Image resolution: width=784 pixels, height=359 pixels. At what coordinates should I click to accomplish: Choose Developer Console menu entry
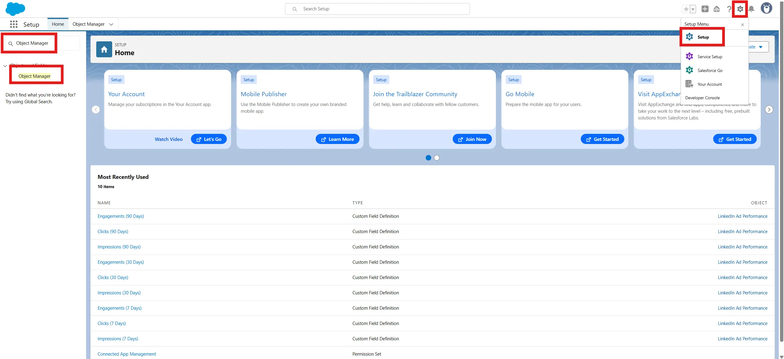[702, 98]
